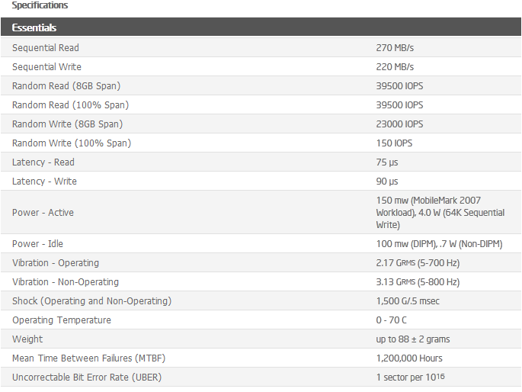The height and width of the screenshot is (392, 522).
Task: Click the 1,200,000 Hours MTBF value
Action: (x=409, y=358)
